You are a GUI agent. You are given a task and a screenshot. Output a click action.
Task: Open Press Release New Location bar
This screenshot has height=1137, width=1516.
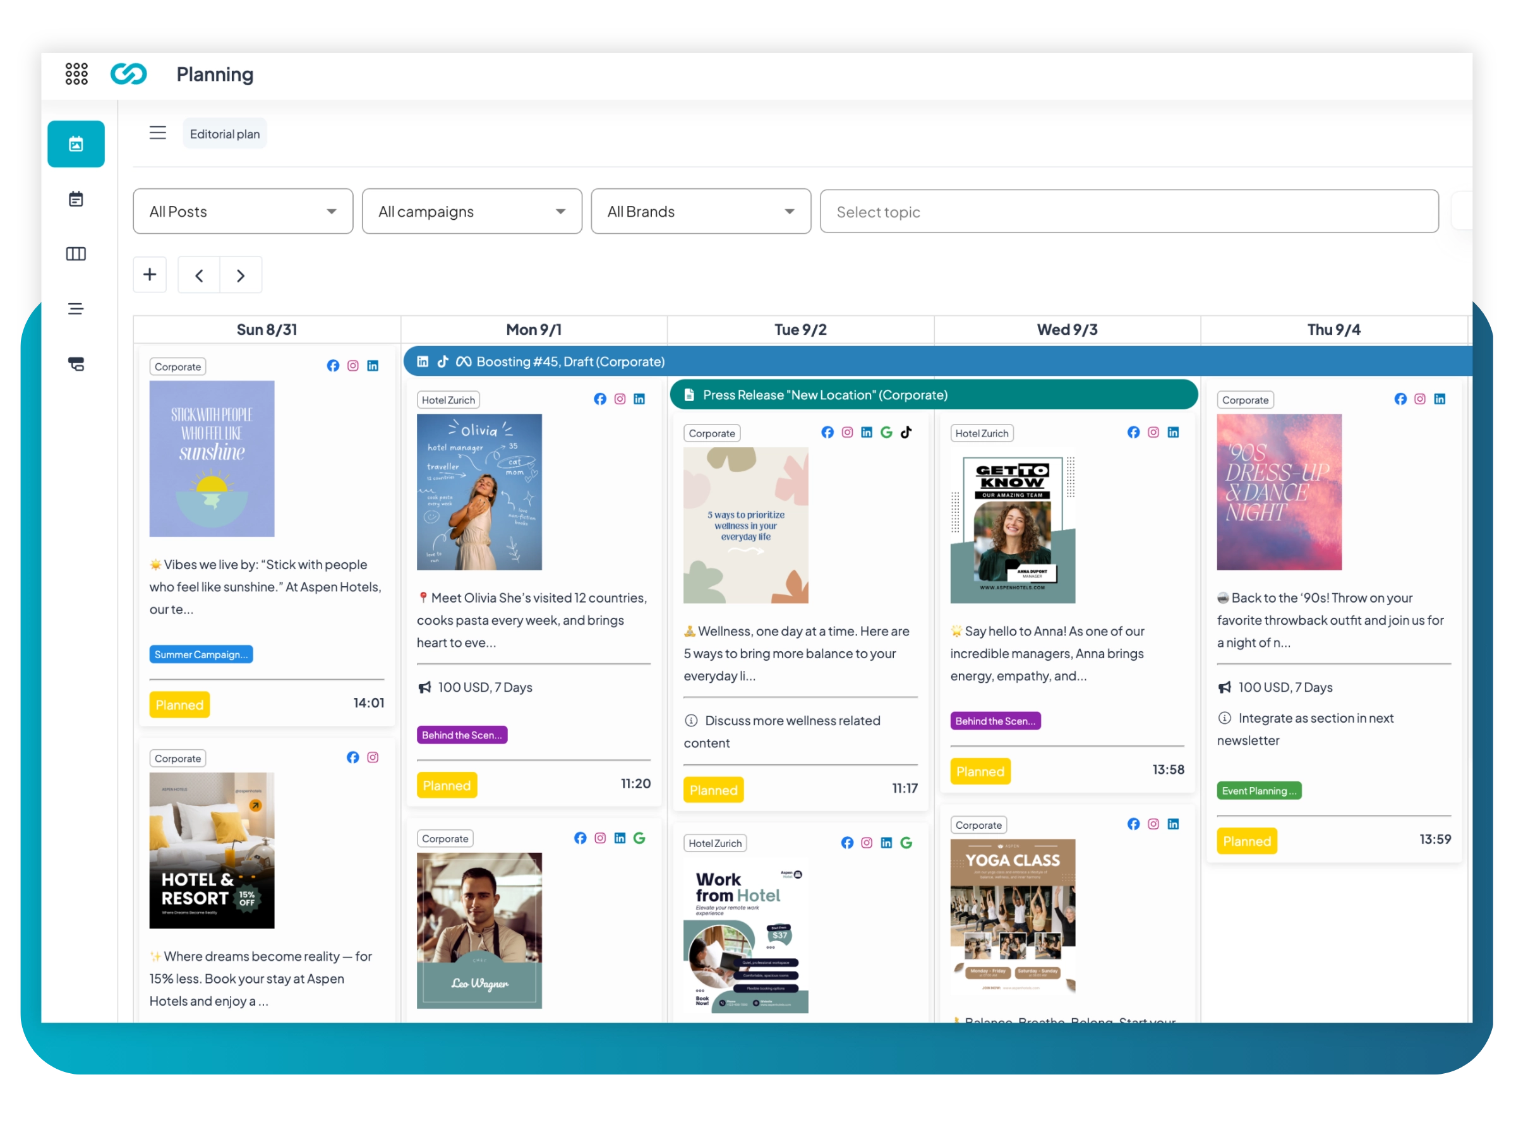click(934, 395)
